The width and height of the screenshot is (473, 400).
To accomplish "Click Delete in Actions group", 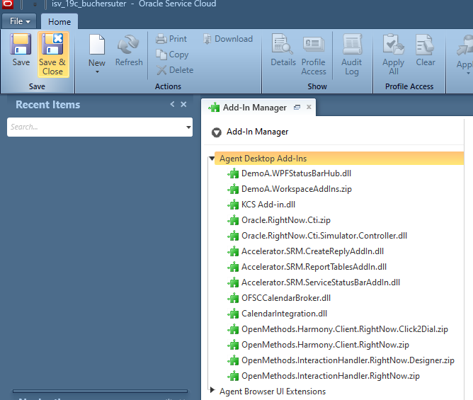I will click(x=175, y=70).
